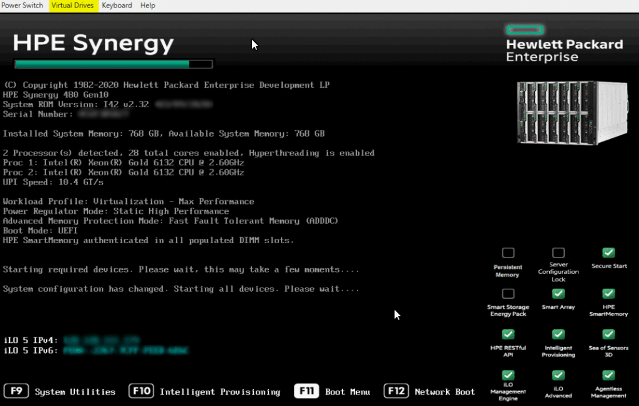This screenshot has height=406, width=639.
Task: Open the Keyboard menu
Action: 116,6
